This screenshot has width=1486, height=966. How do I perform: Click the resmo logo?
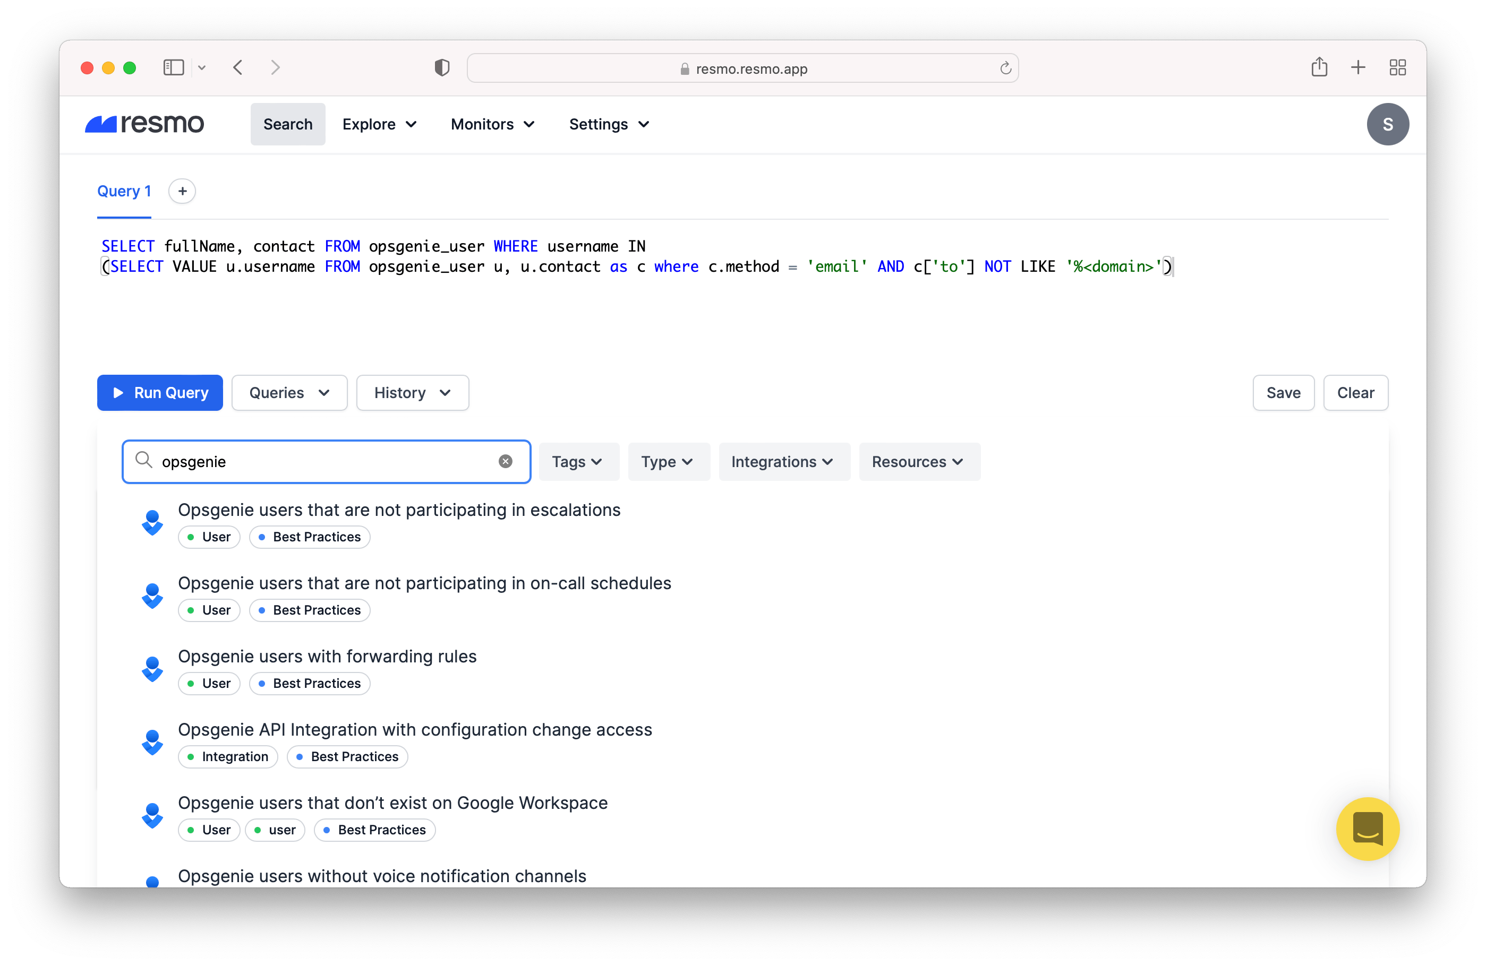144,124
